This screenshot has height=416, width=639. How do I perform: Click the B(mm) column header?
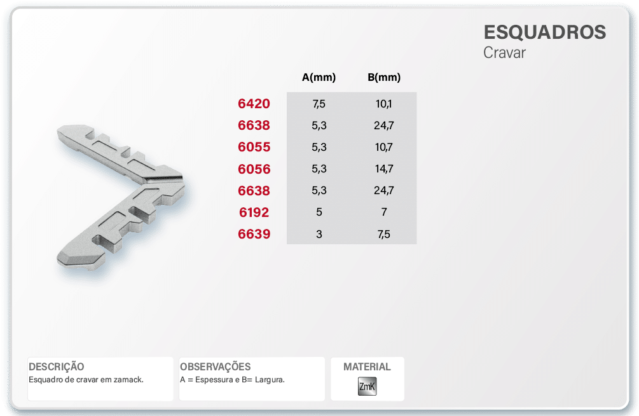tap(383, 78)
